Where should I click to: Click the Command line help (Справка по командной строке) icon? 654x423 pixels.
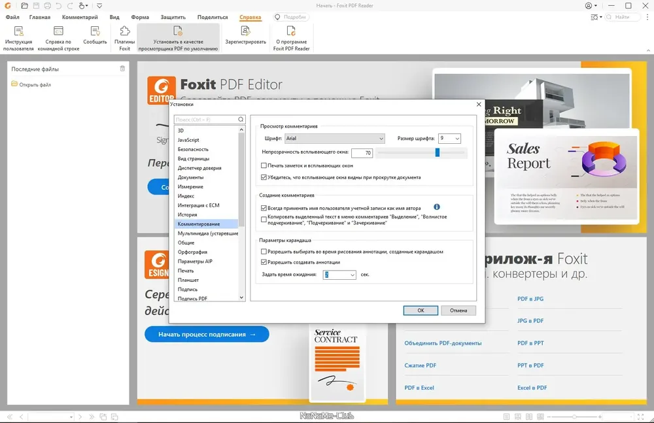58,31
